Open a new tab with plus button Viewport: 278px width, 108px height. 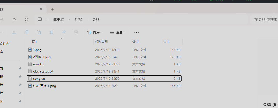click(x=52, y=9)
